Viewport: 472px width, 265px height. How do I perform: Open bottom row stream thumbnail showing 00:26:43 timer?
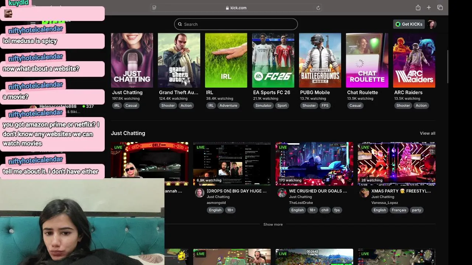coord(314,257)
